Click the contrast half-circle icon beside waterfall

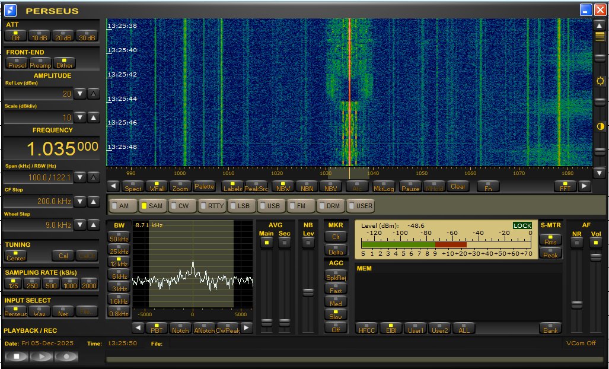tap(600, 126)
